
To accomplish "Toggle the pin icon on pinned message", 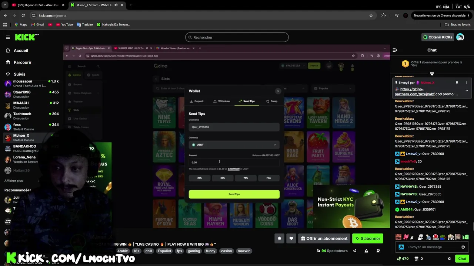I will click(457, 83).
